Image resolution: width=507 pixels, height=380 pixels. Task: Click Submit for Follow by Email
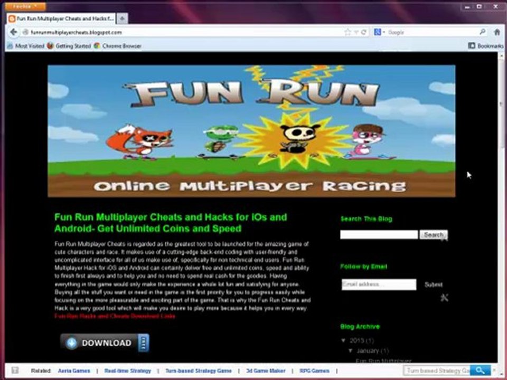[x=433, y=284]
